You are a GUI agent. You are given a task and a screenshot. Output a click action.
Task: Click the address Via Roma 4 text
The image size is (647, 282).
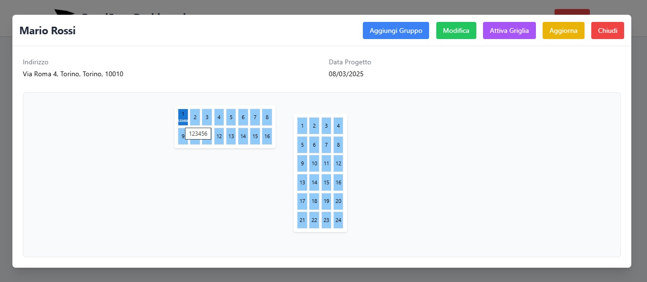73,74
